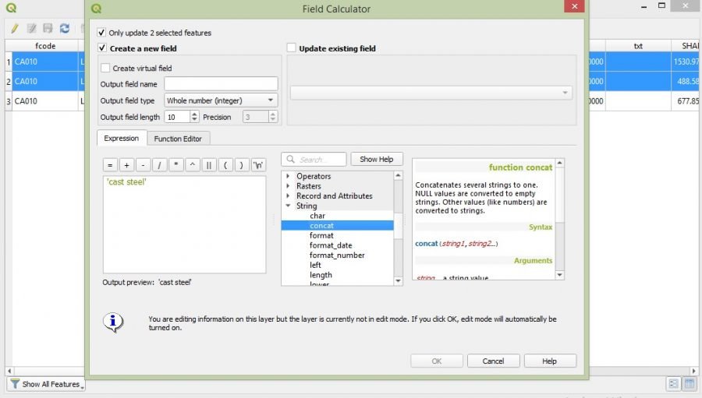Screen dimensions: 702x398
Task: Click the reload table refresh icon
Action: [x=65, y=28]
